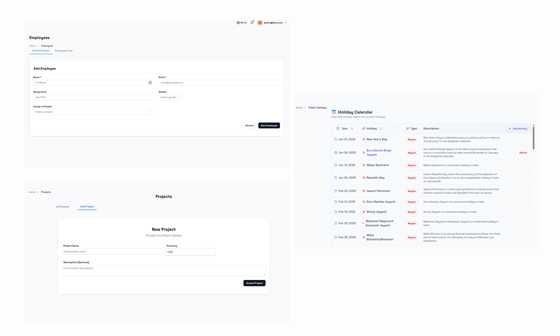Screen dimensions: 560x336
Task: Delete the Guru Govind Singh Jayanti holiday
Action: click(x=523, y=153)
